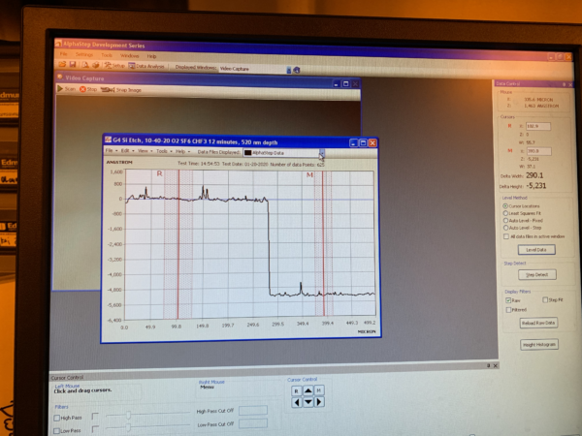Open the Displayed Windows Video Capture dropdown
The height and width of the screenshot is (436, 582).
tap(289, 70)
